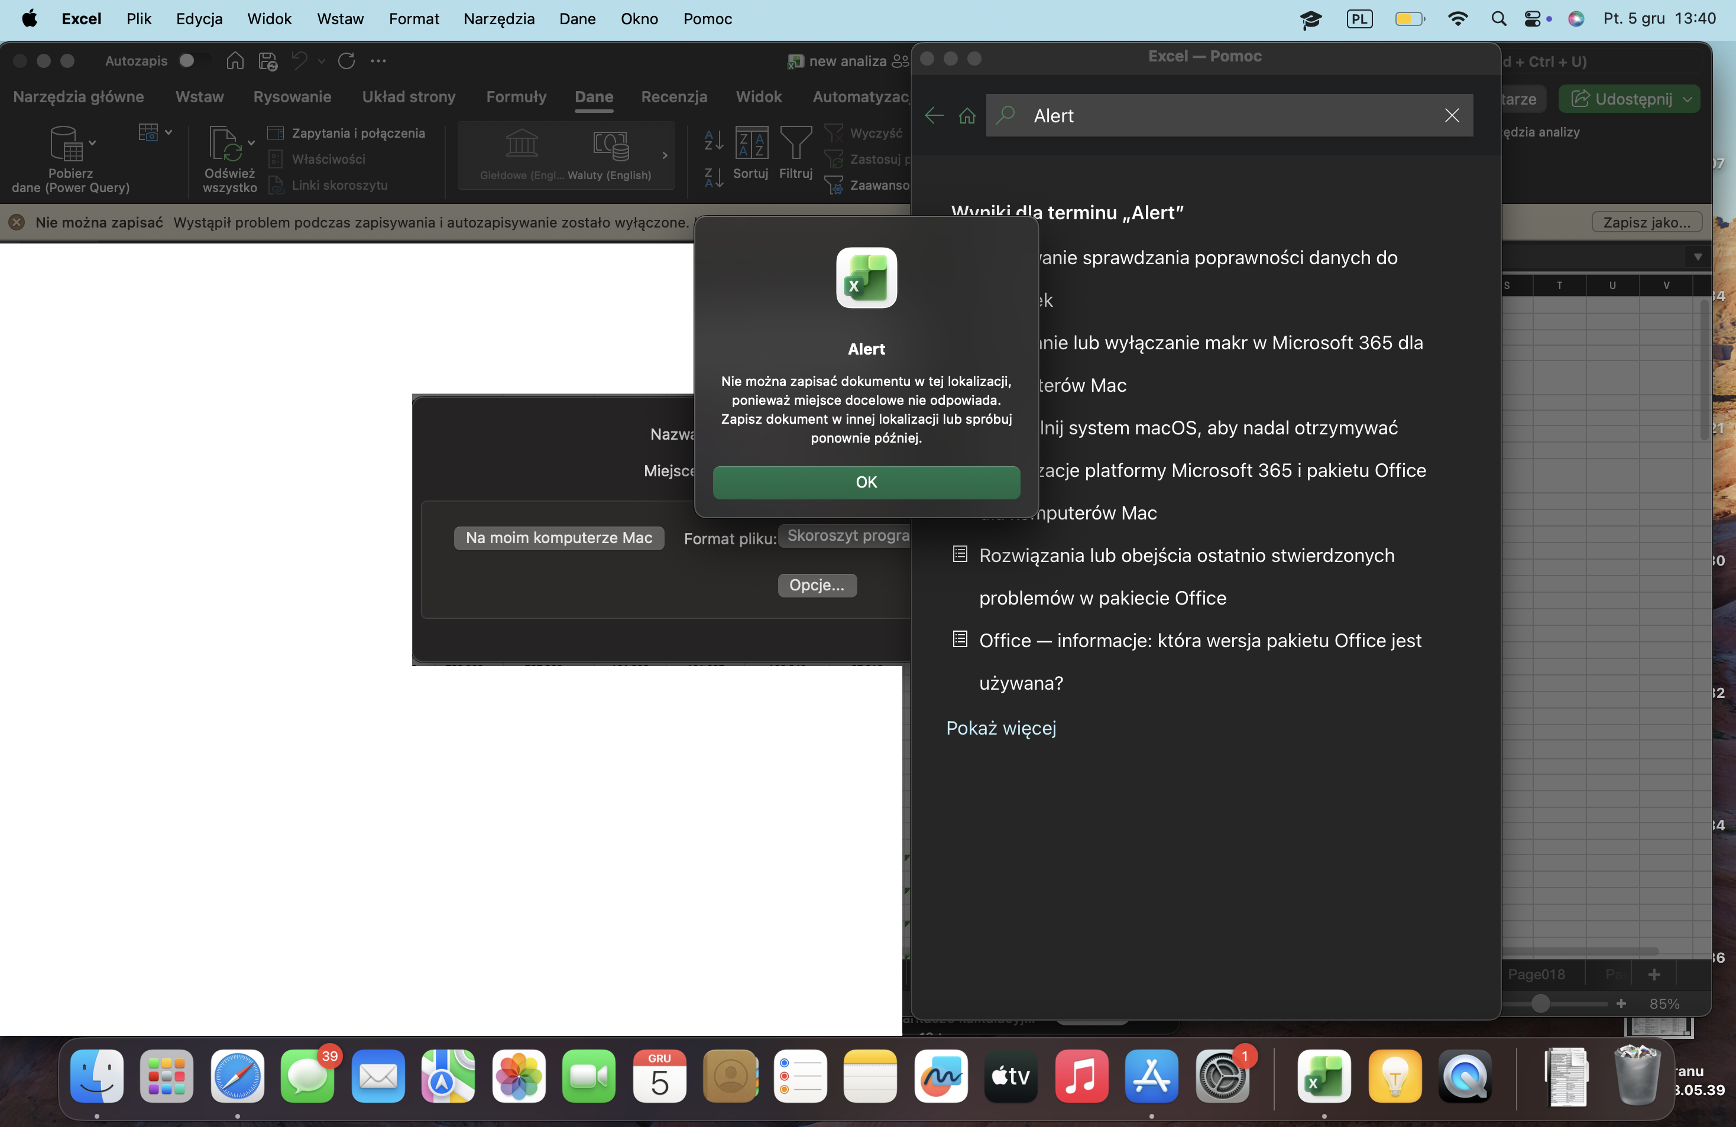Sort descending Z to A
The image size is (1736, 1127).
tap(713, 178)
